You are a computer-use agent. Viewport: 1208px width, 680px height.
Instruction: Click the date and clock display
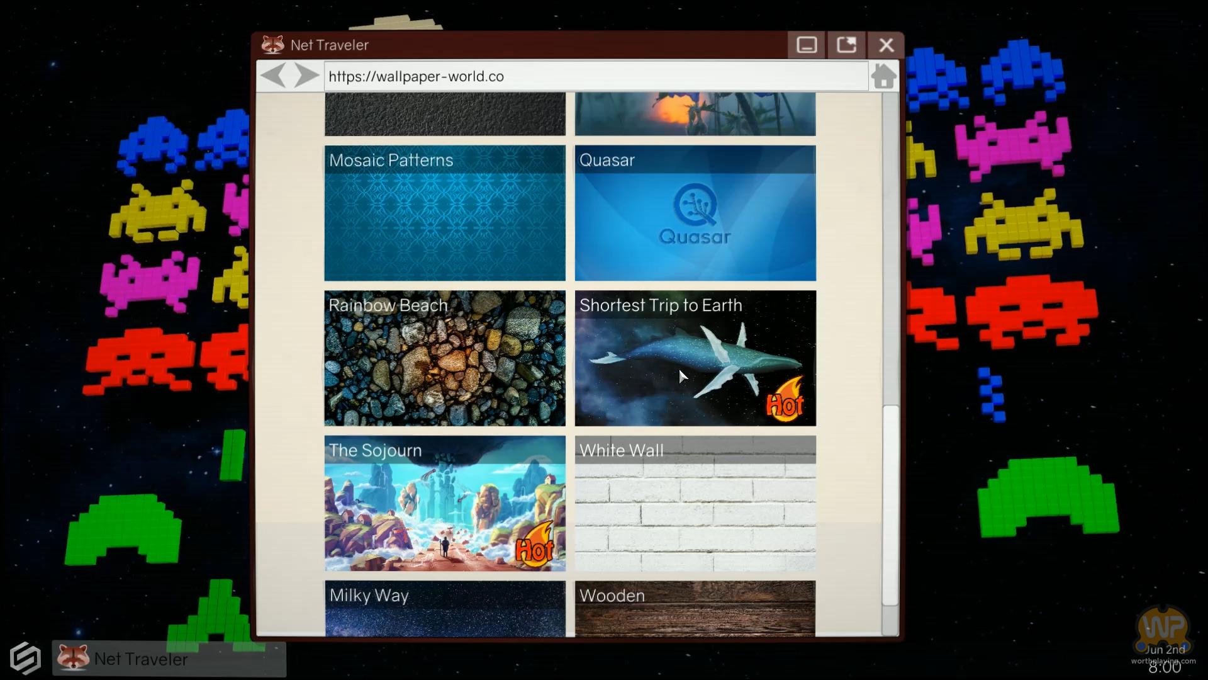pyautogui.click(x=1164, y=659)
